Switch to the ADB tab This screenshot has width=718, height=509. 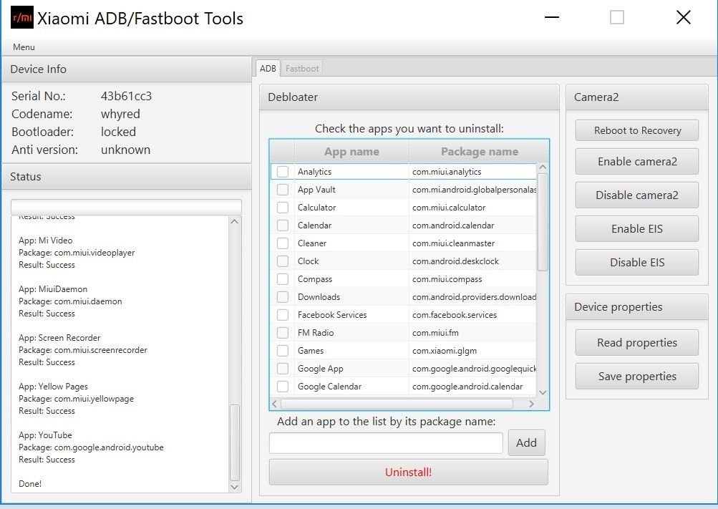pos(268,68)
